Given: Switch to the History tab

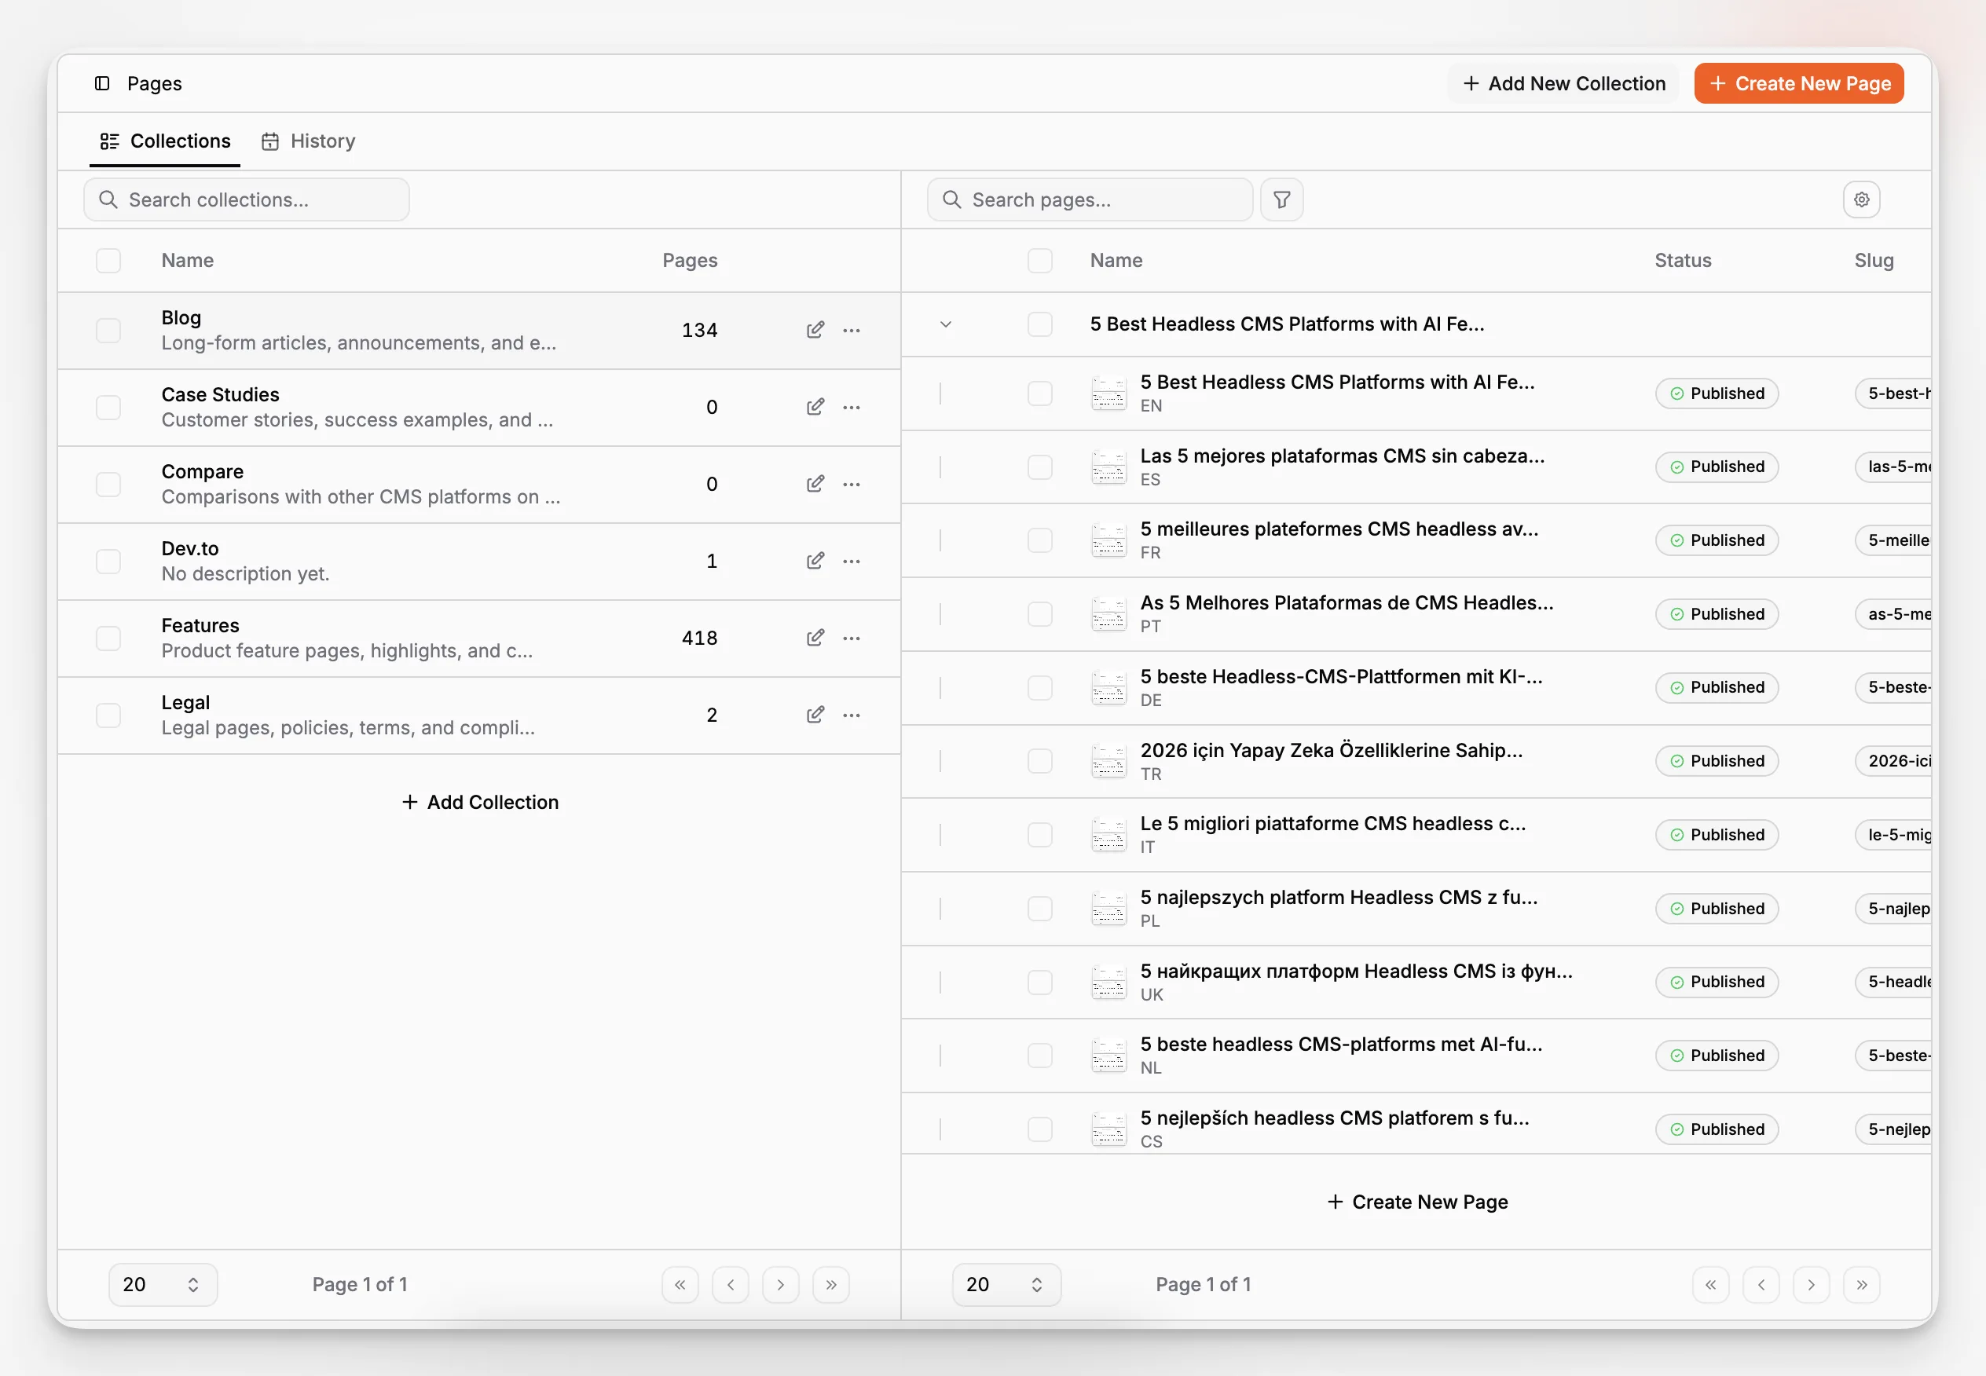Looking at the screenshot, I should click(309, 141).
